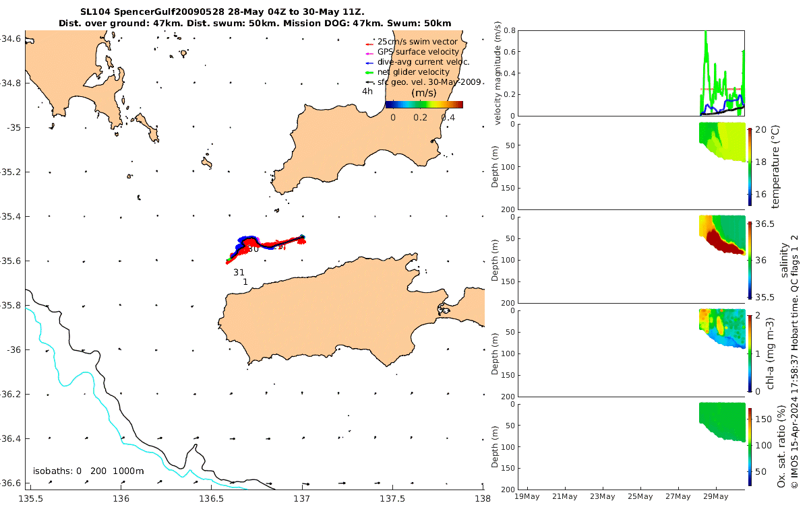Click the '23May' date tick label

point(602,497)
